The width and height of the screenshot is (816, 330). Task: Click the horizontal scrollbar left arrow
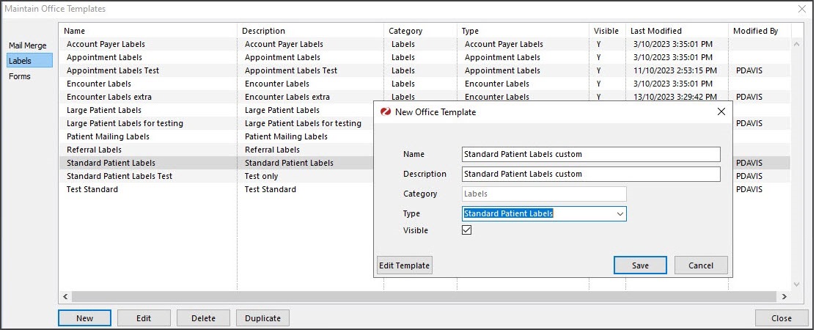pos(65,296)
